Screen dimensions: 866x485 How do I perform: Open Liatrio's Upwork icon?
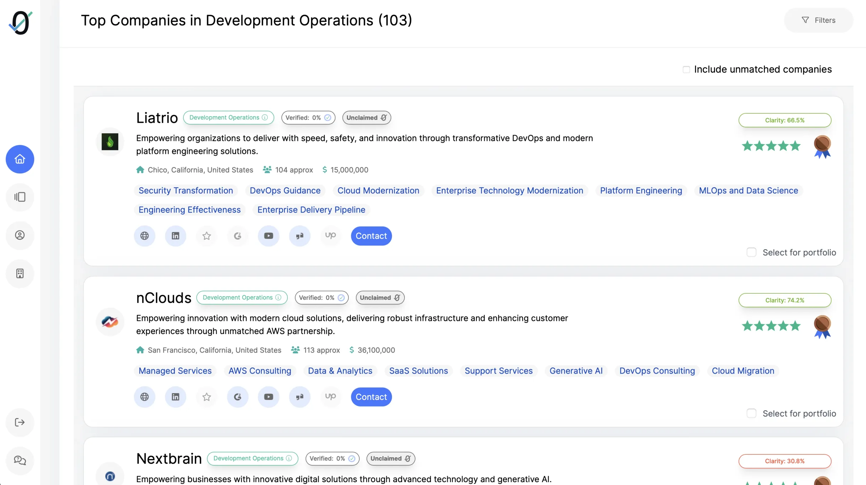click(330, 236)
